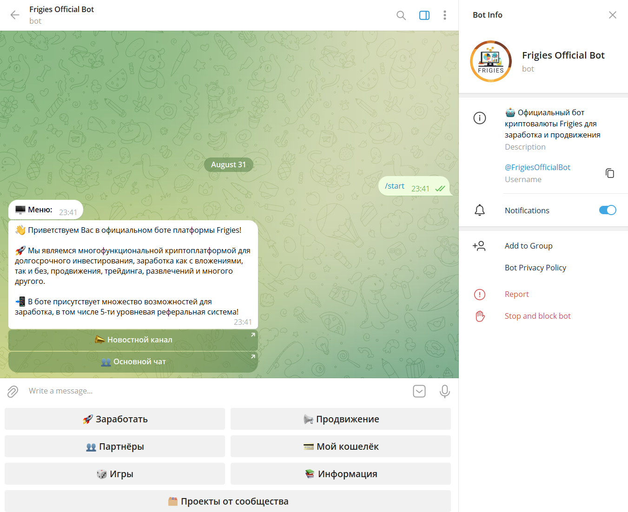Tap the Продвижение keyboard button

(x=341, y=419)
